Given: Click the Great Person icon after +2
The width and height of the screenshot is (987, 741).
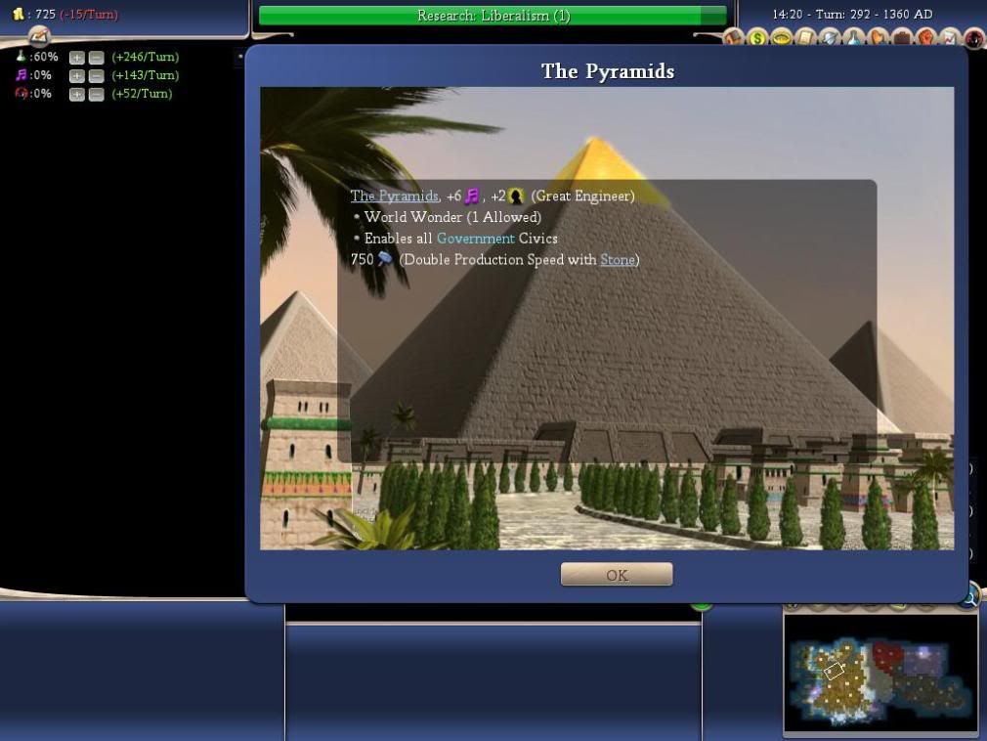Looking at the screenshot, I should pyautogui.click(x=516, y=196).
